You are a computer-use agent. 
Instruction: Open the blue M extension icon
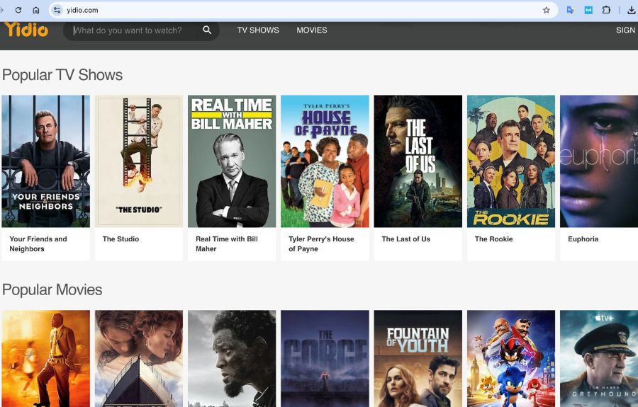coord(588,10)
